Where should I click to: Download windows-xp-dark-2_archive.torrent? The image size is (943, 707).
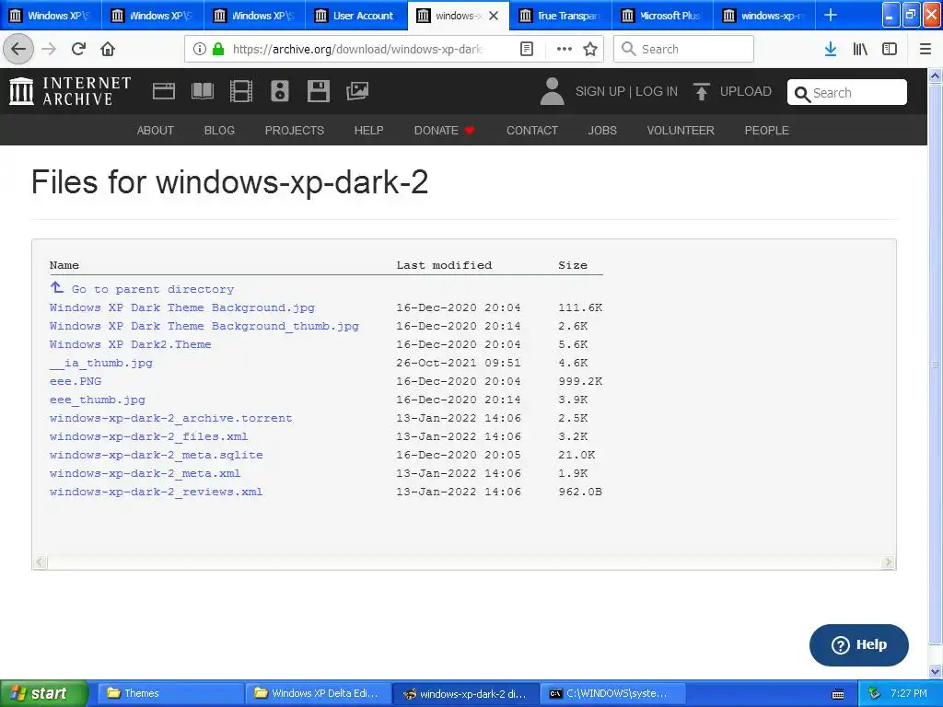[x=170, y=419]
